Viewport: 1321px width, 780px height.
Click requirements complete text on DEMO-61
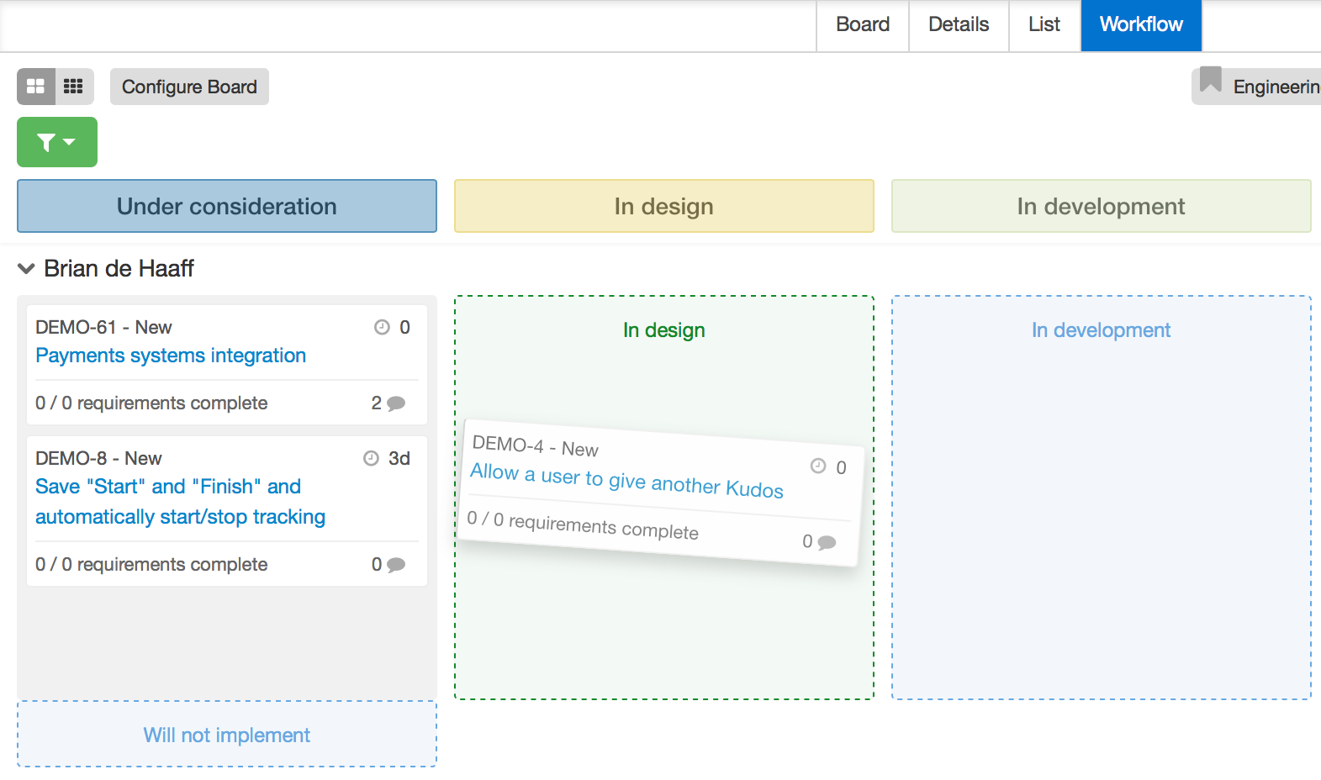(151, 403)
